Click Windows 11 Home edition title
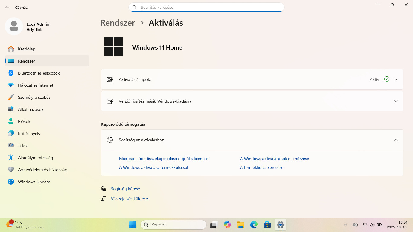 coord(157,47)
